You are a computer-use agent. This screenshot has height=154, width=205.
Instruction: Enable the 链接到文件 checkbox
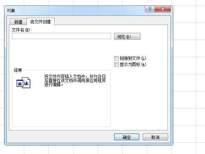tap(116, 58)
